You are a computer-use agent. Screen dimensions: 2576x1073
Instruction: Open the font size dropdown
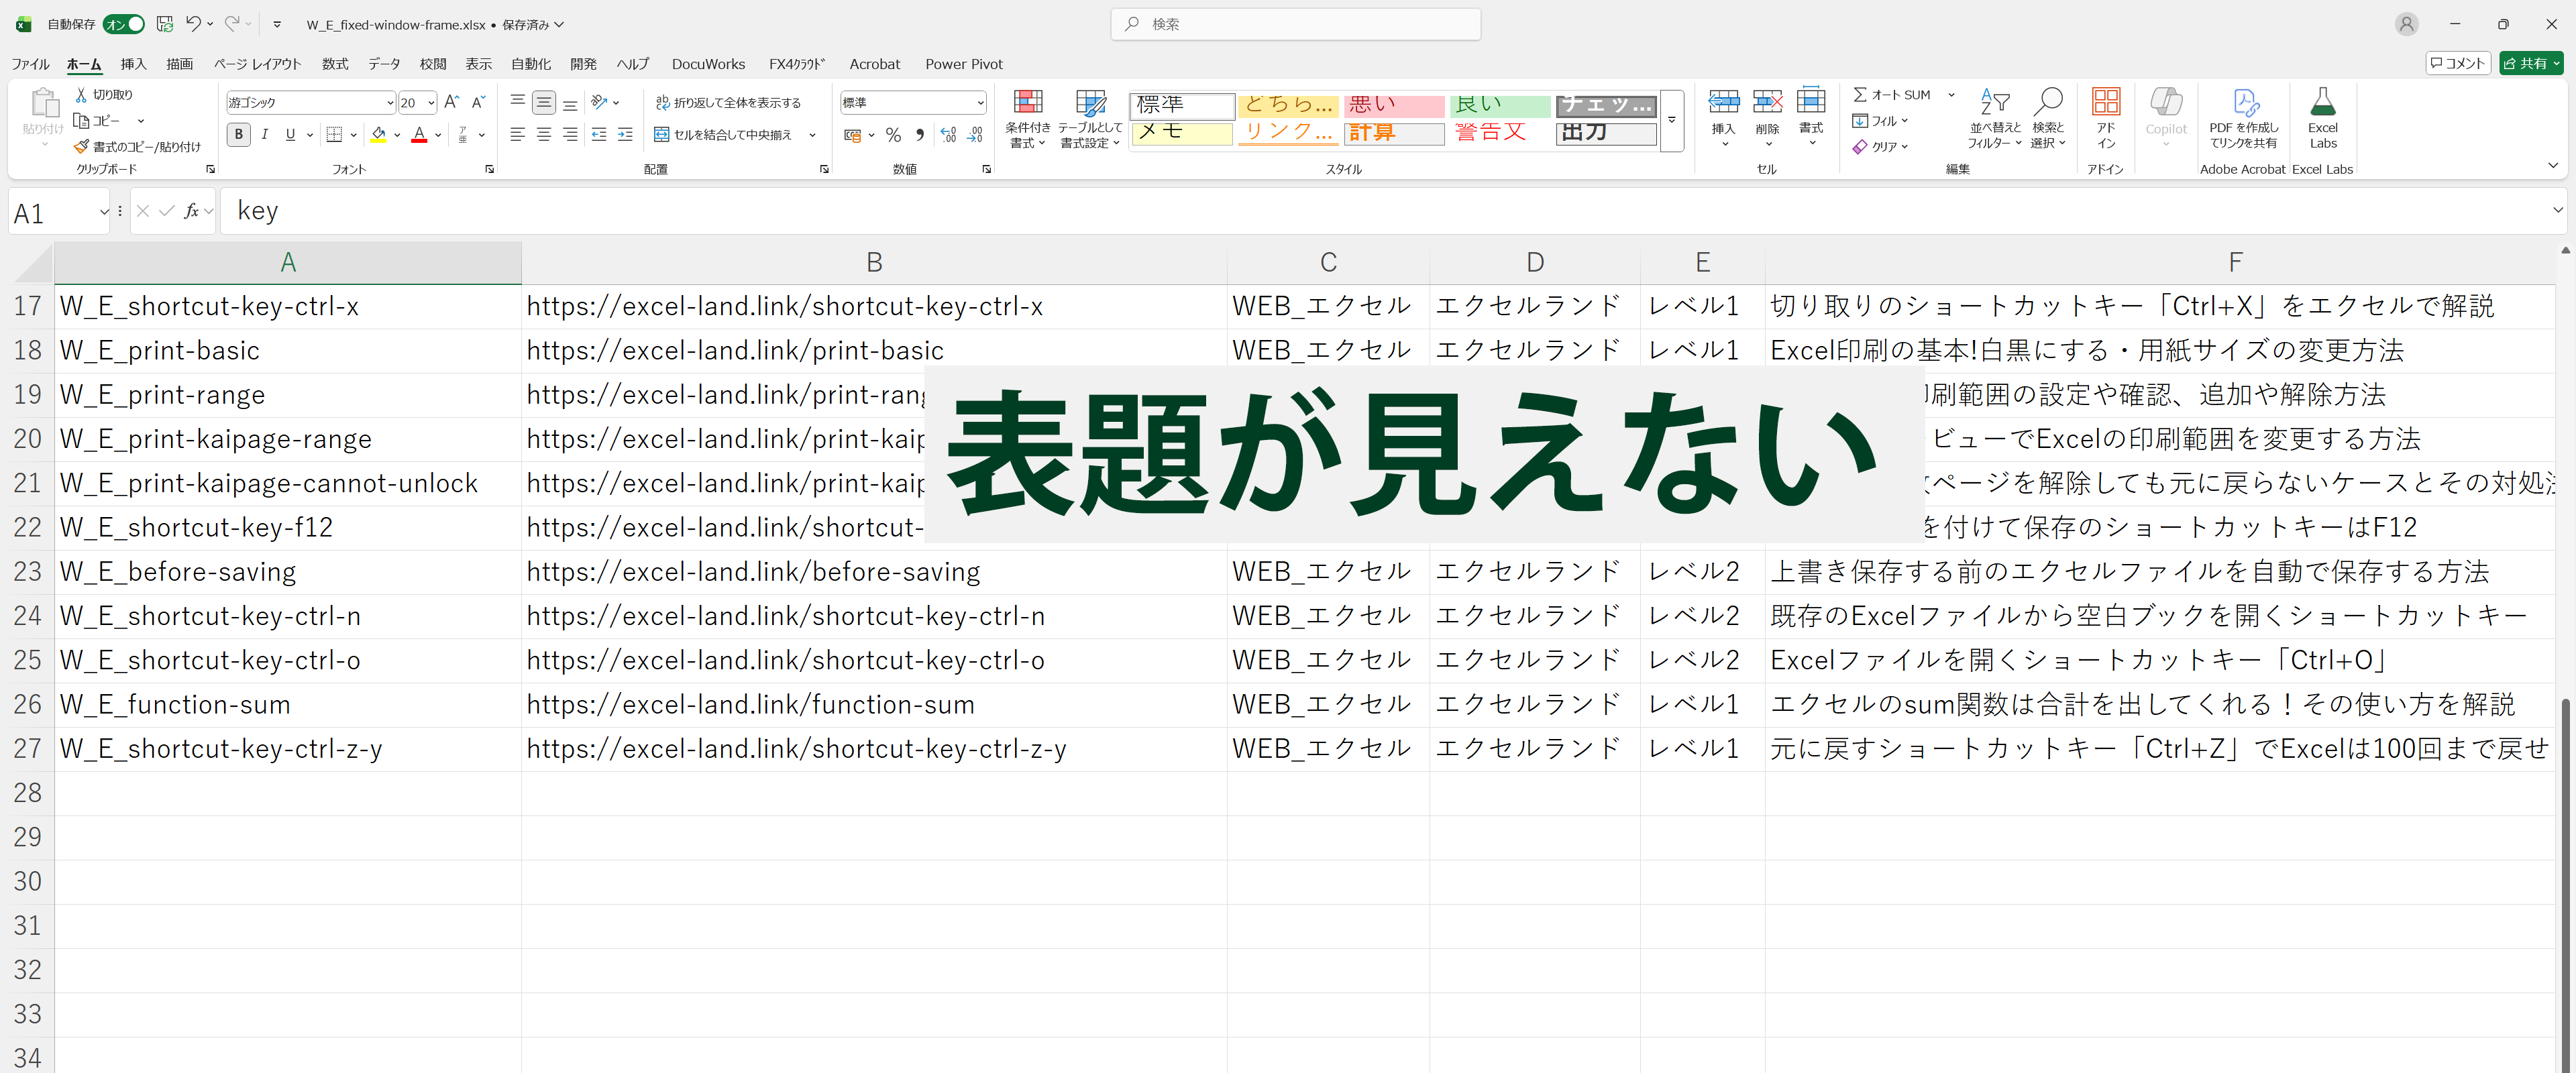tap(431, 103)
